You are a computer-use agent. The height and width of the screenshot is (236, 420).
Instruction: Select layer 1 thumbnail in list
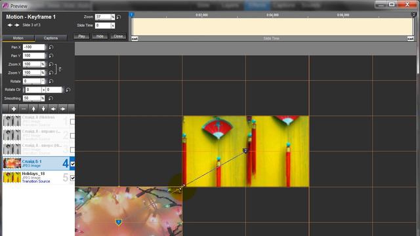pos(12,121)
